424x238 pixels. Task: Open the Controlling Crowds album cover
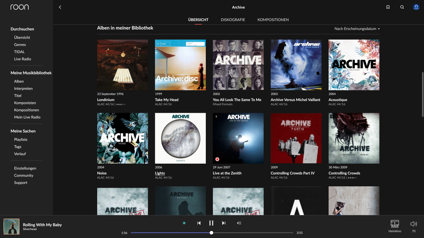click(x=354, y=138)
